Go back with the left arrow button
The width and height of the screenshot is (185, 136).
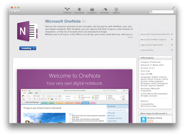point(13,11)
